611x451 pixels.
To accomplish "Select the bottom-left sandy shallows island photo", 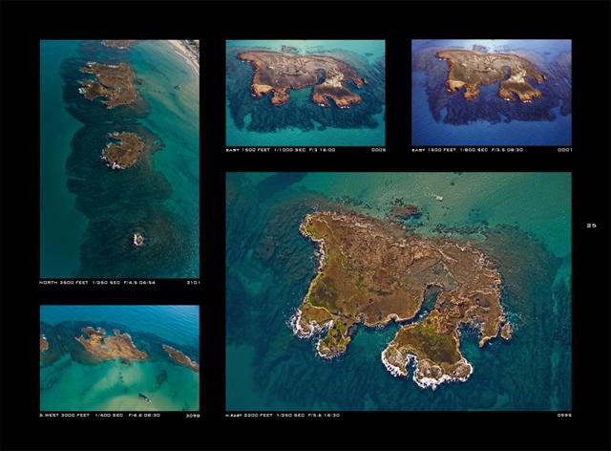I will 119,358.
